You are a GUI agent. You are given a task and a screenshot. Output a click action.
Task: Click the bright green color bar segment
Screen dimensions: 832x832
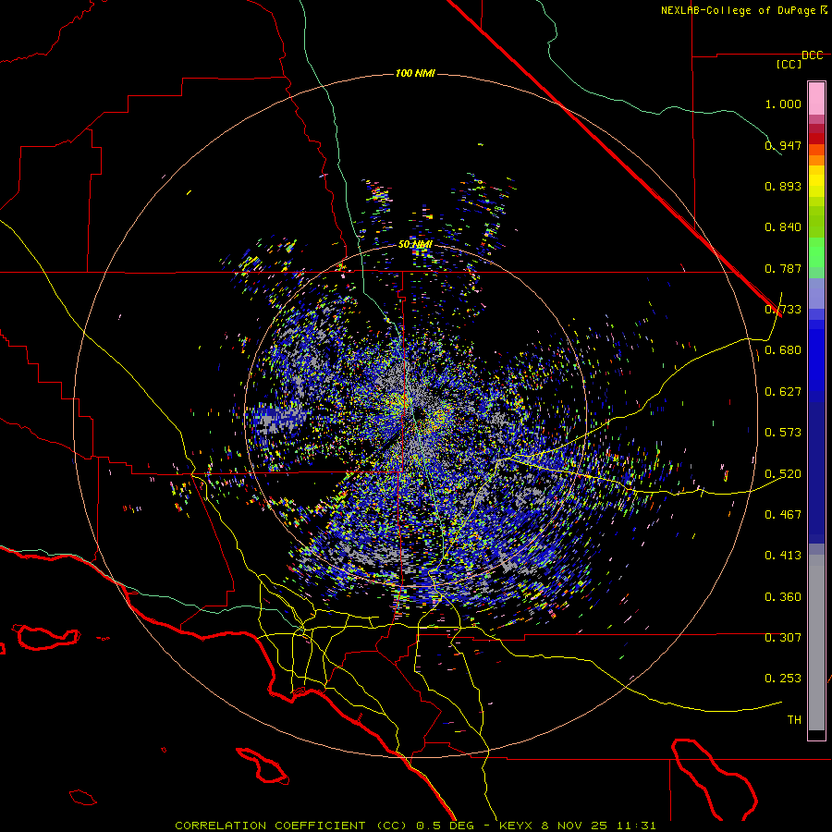click(x=816, y=252)
